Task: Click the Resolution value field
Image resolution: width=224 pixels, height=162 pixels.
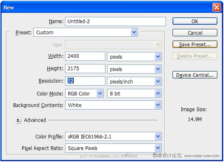Action: click(x=85, y=81)
